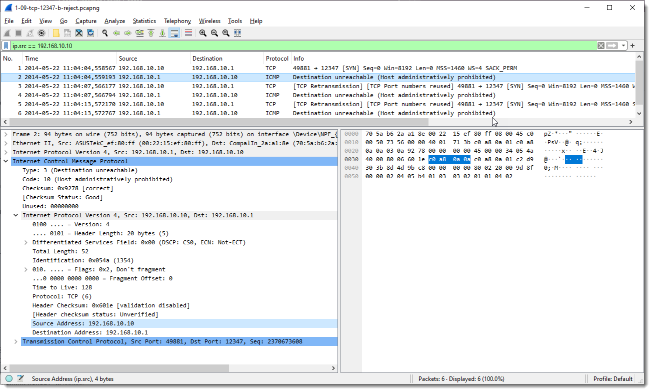Zoom in on packet text
The height and width of the screenshot is (392, 652).
[202, 33]
